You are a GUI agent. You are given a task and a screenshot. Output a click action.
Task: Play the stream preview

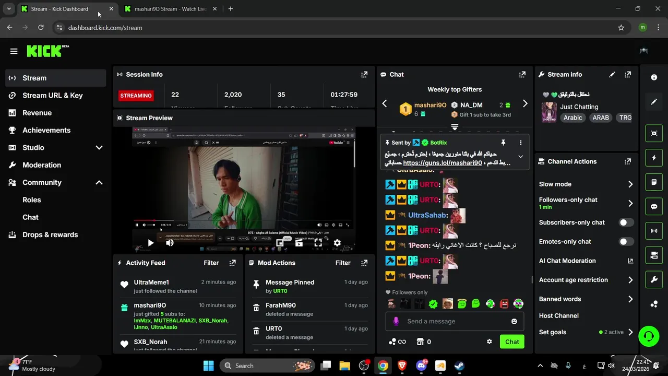pyautogui.click(x=150, y=243)
